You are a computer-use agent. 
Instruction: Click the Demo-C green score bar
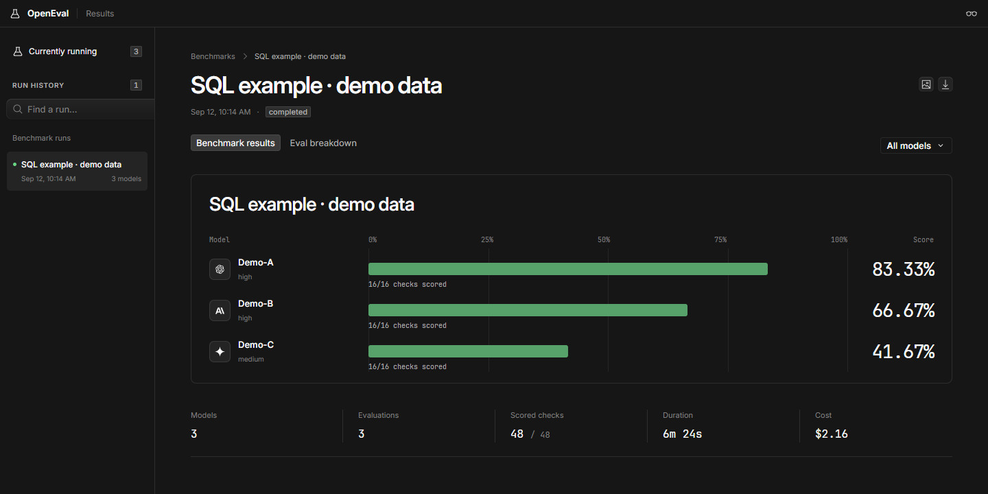pyautogui.click(x=468, y=351)
